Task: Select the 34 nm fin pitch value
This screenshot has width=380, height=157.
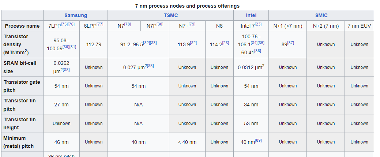Action: click(x=251, y=105)
